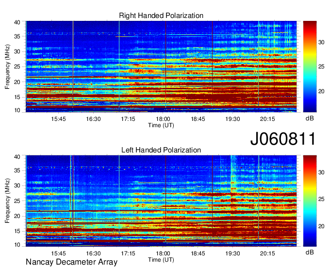Click the 20:15 time tick under Left Handed plot
Viewport: 330px width, 268px height.
(x=267, y=253)
